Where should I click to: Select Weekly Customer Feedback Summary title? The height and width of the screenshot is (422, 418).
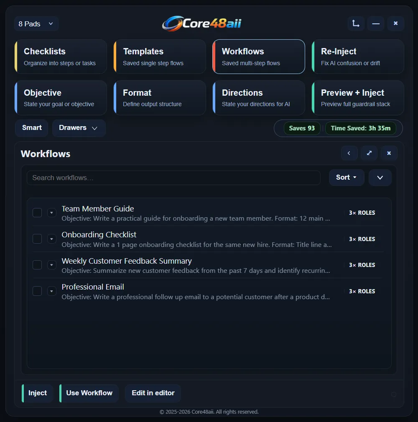pos(127,261)
